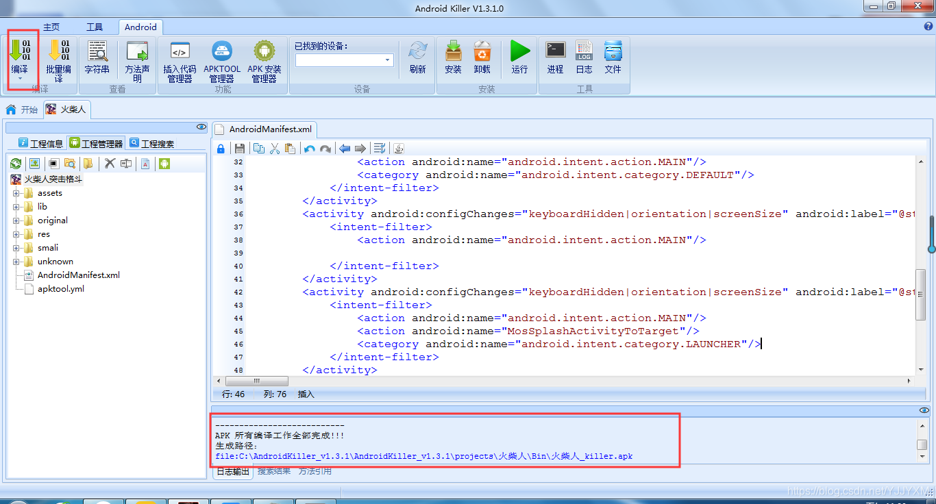This screenshot has width=936, height=504.
Task: Click the scissors cut icon
Action: point(275,149)
